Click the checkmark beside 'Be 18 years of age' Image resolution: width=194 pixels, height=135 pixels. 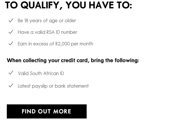tap(11, 20)
